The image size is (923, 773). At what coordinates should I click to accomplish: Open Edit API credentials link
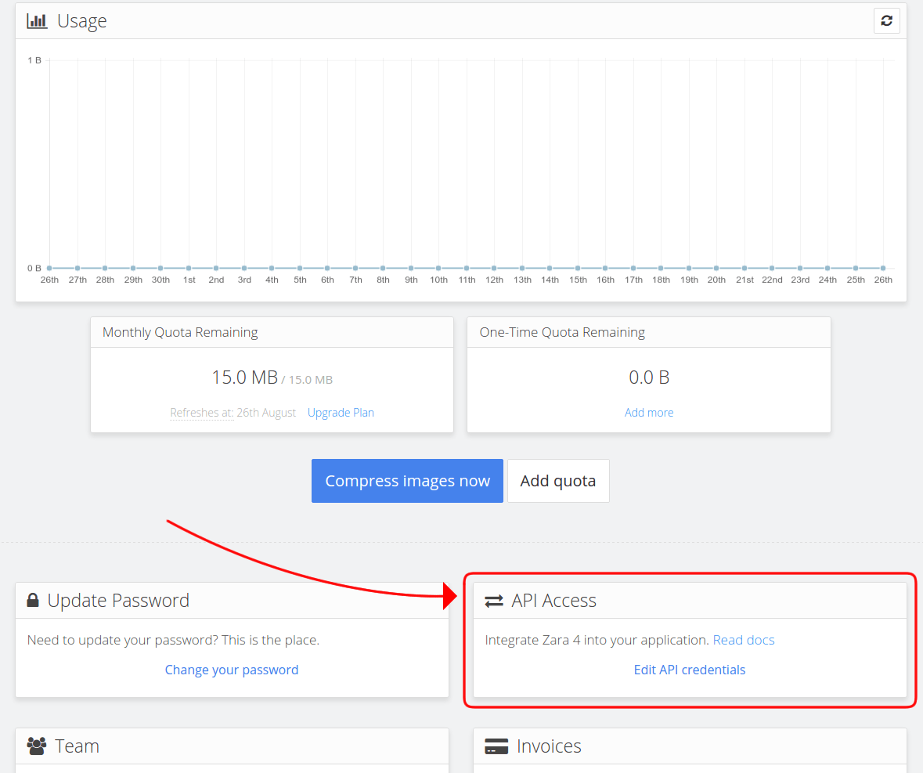point(689,670)
